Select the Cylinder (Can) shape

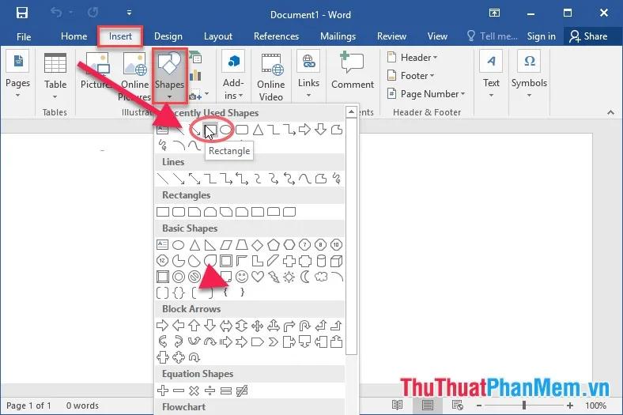click(322, 261)
